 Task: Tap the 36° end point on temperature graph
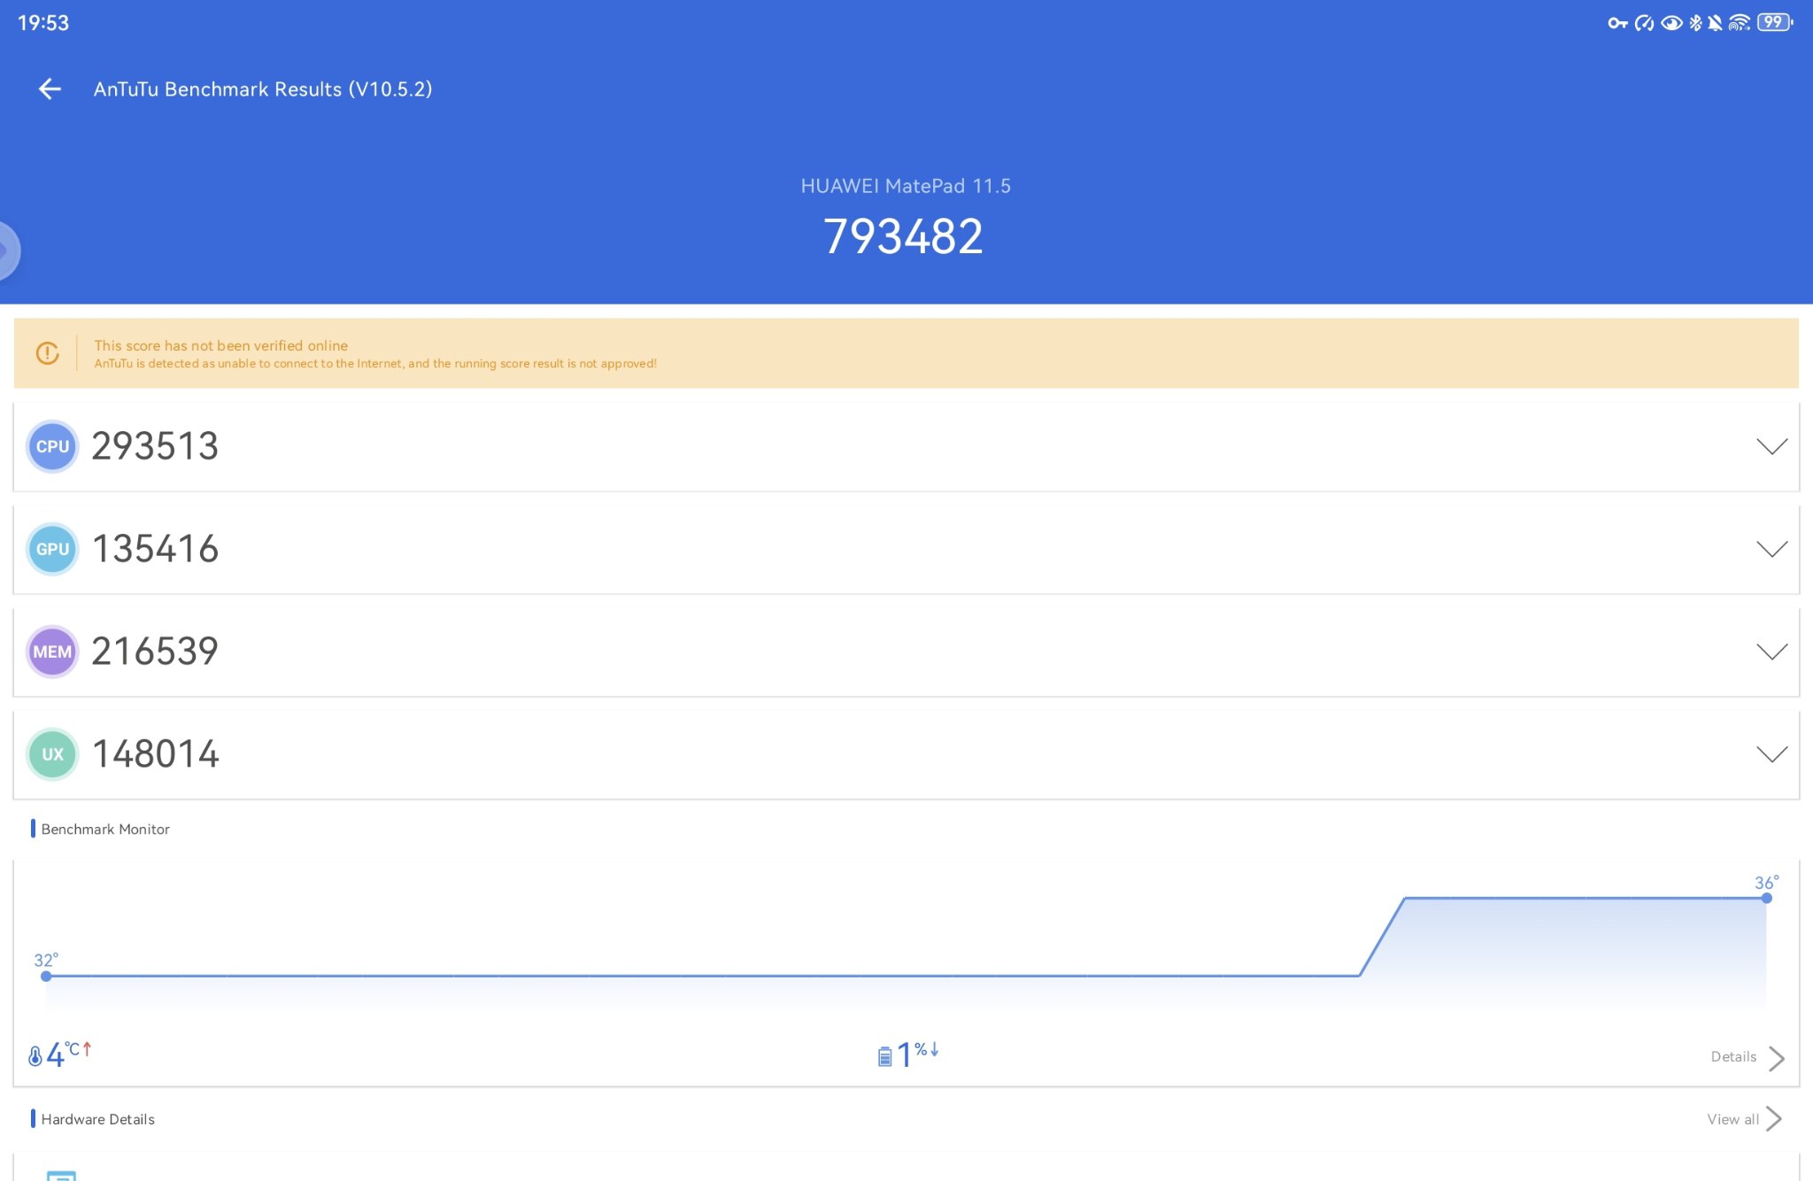pyautogui.click(x=1766, y=898)
